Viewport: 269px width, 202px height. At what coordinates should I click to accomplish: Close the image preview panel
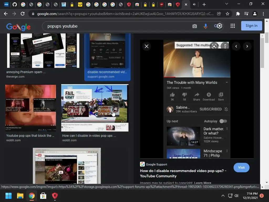click(147, 46)
